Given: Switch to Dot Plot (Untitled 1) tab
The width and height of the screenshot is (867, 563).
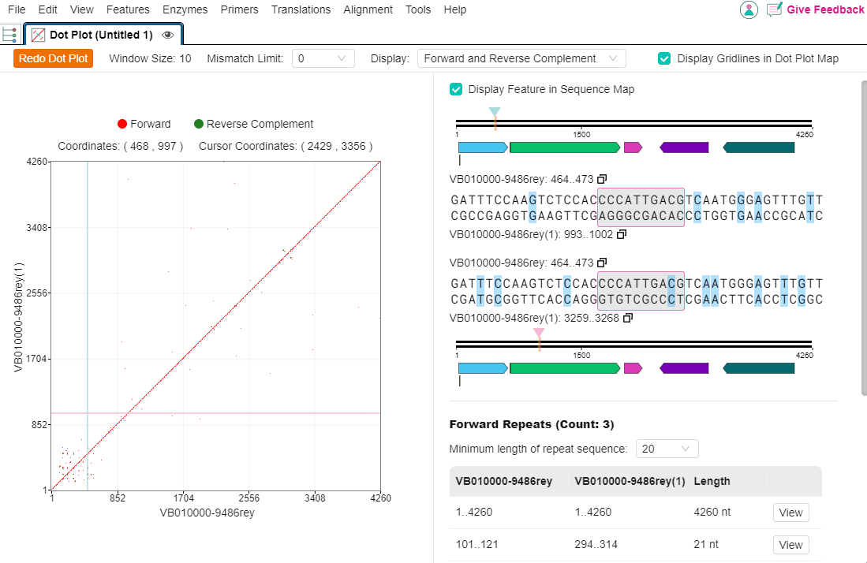Looking at the screenshot, I should (x=103, y=34).
